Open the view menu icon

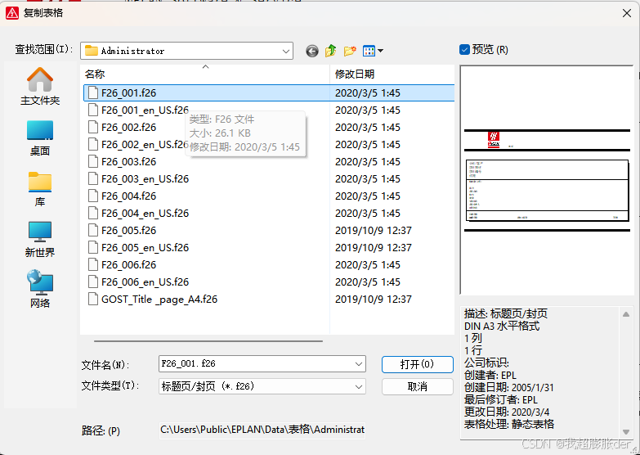pyautogui.click(x=369, y=51)
